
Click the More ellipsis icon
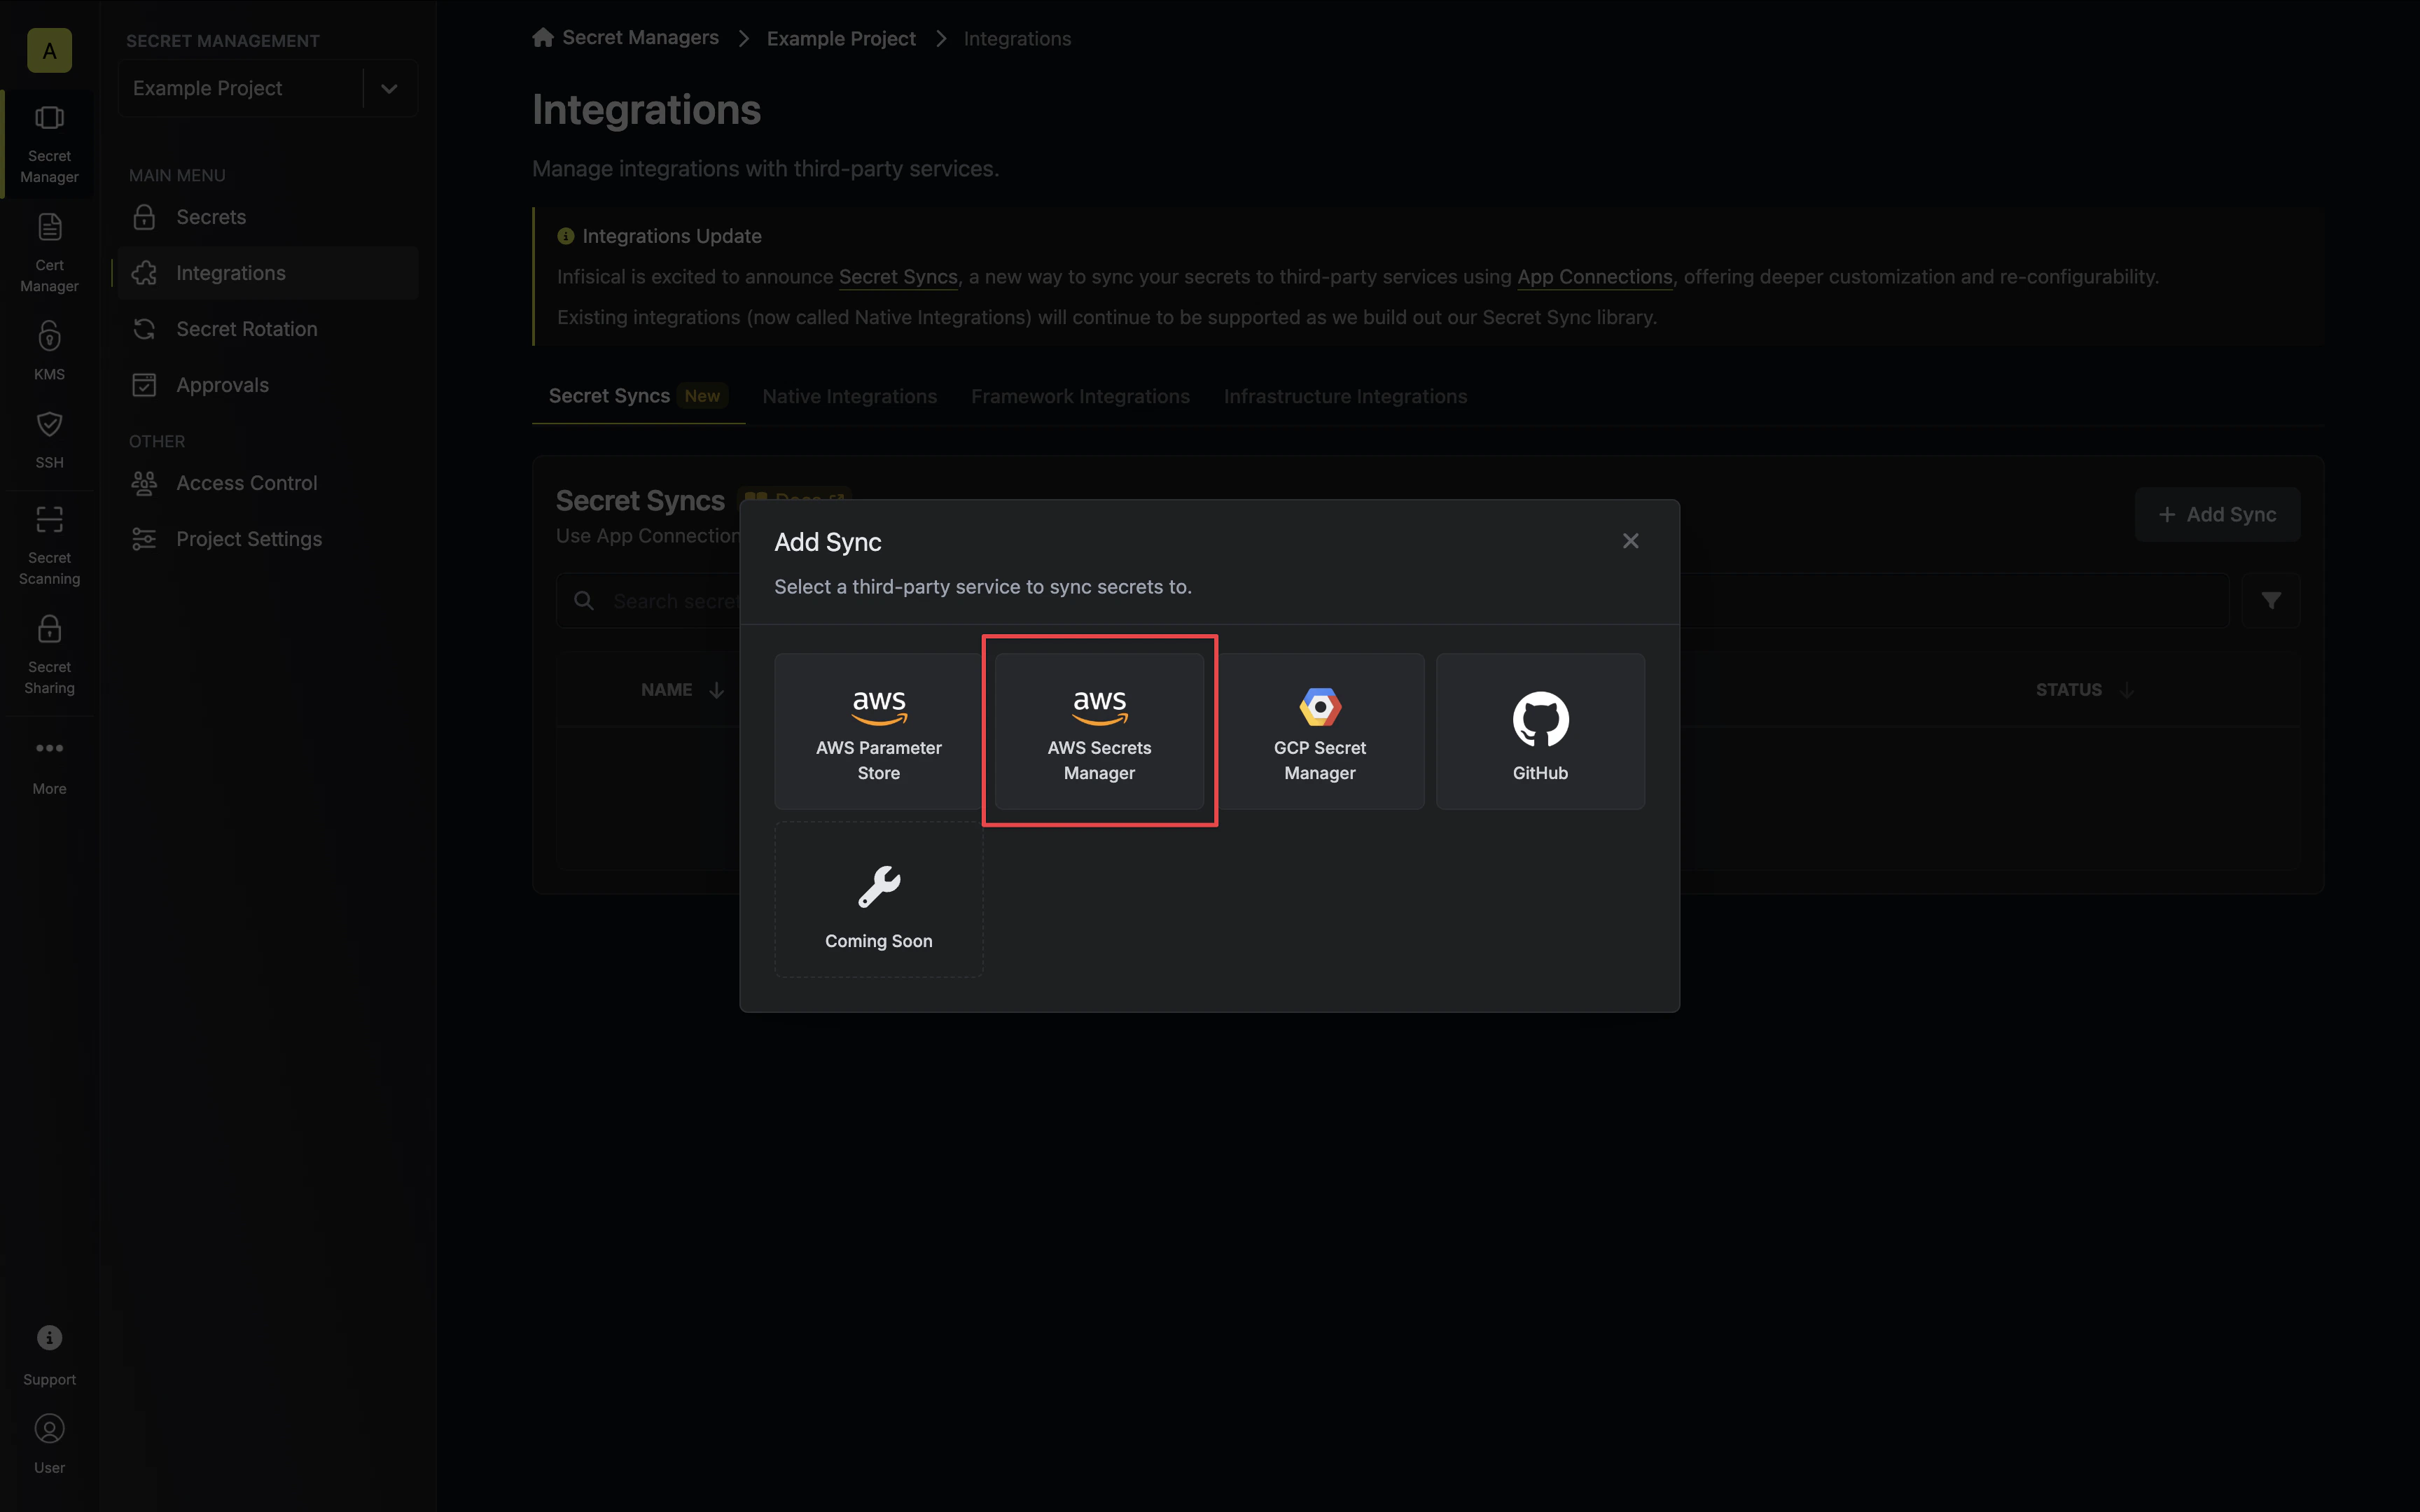[49, 748]
